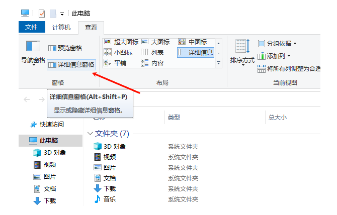The width and height of the screenshot is (337, 215).
Task: Select Quick access (快速访问) in sidebar
Action: pos(47,125)
